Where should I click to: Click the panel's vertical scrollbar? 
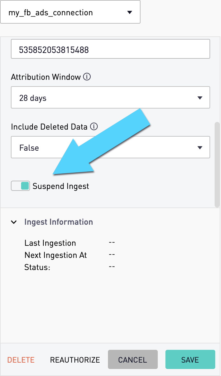217,164
